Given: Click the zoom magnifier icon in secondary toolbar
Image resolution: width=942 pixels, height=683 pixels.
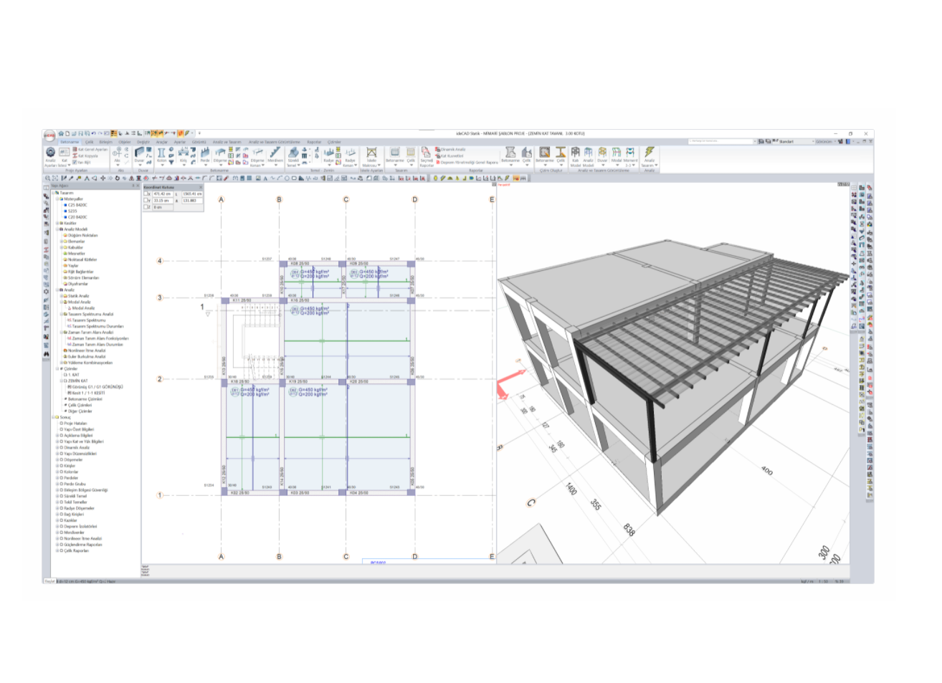Looking at the screenshot, I should (x=47, y=178).
